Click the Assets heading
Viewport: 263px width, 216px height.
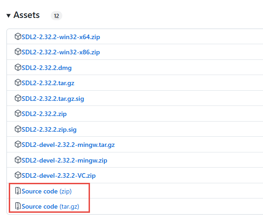coord(26,15)
